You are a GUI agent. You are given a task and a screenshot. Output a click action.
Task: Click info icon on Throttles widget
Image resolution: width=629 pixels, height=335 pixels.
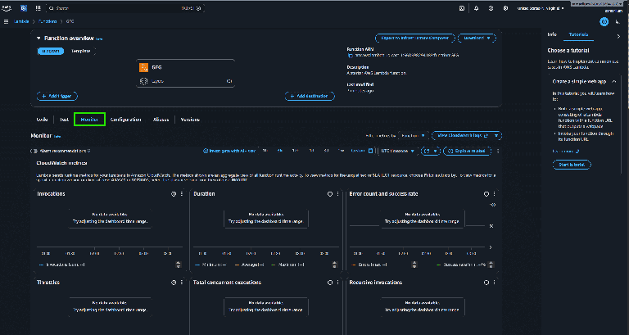[x=174, y=283]
